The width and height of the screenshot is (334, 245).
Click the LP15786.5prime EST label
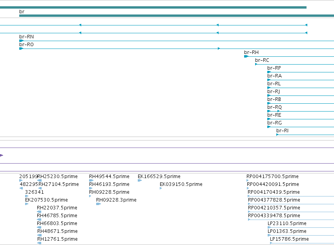pos(290,239)
